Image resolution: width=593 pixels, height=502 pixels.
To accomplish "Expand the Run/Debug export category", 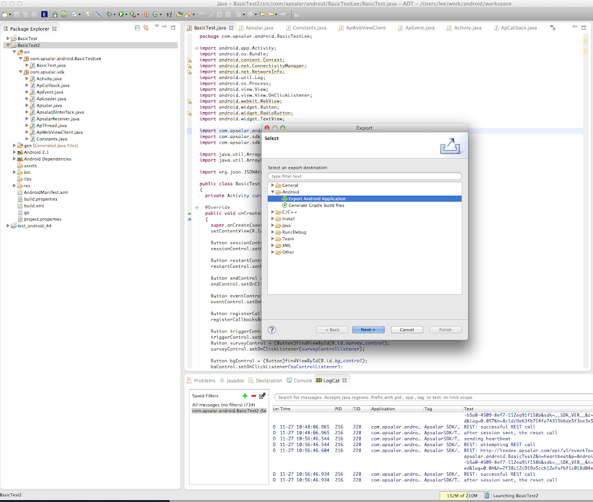I will pos(272,232).
